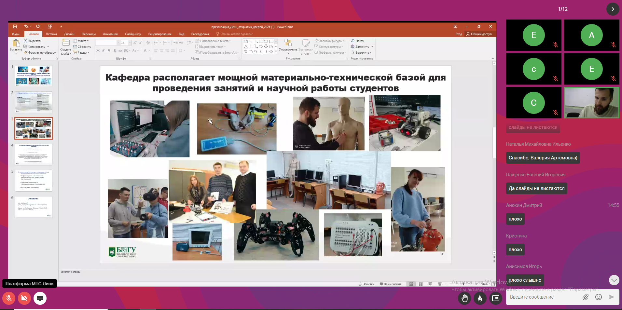Screen dimensions: 622x310
Task: Open the Раздел section dropdown
Action: pos(81,53)
